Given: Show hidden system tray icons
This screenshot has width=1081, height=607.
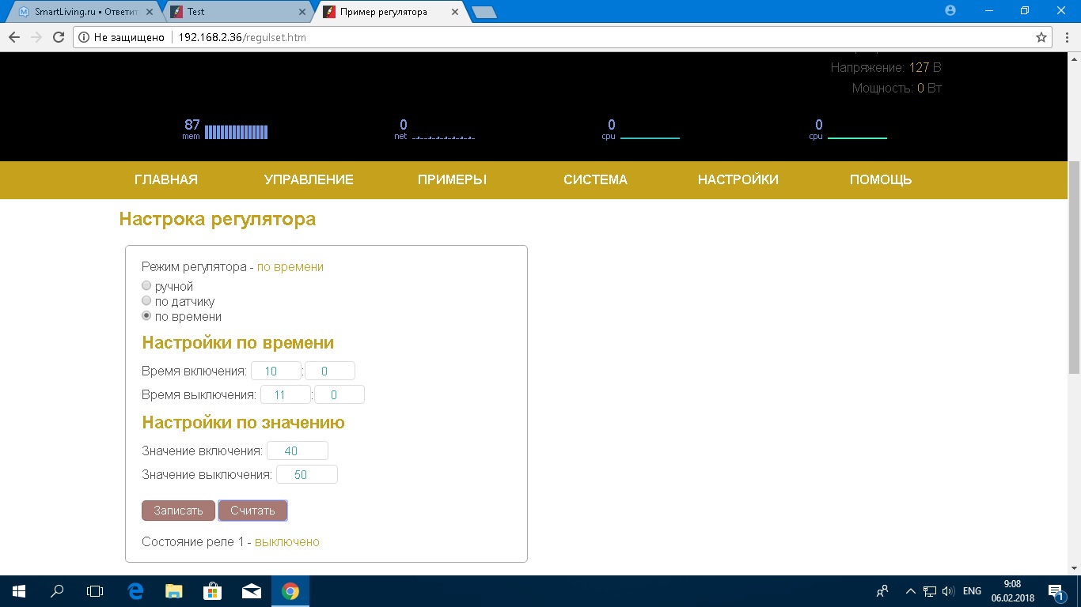Looking at the screenshot, I should click(910, 591).
